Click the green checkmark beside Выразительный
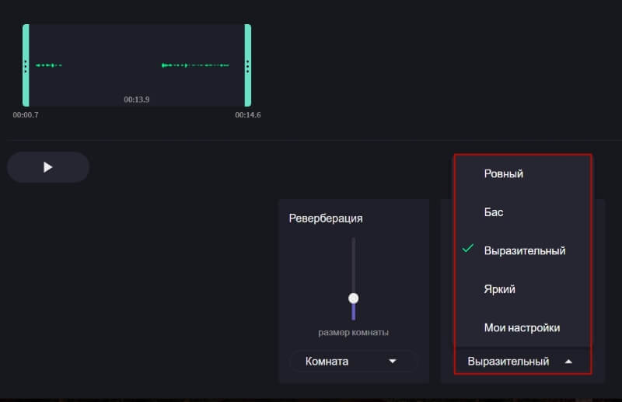Screen dimensions: 622x402 (x=468, y=250)
